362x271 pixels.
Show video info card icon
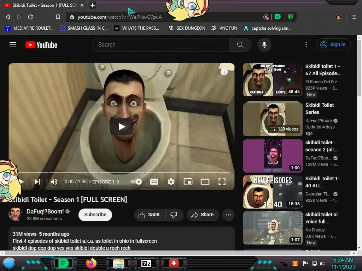click(x=224, y=72)
